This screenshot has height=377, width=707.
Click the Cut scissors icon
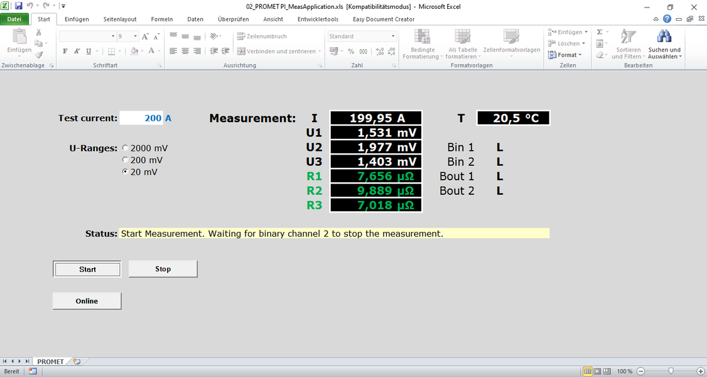39,32
